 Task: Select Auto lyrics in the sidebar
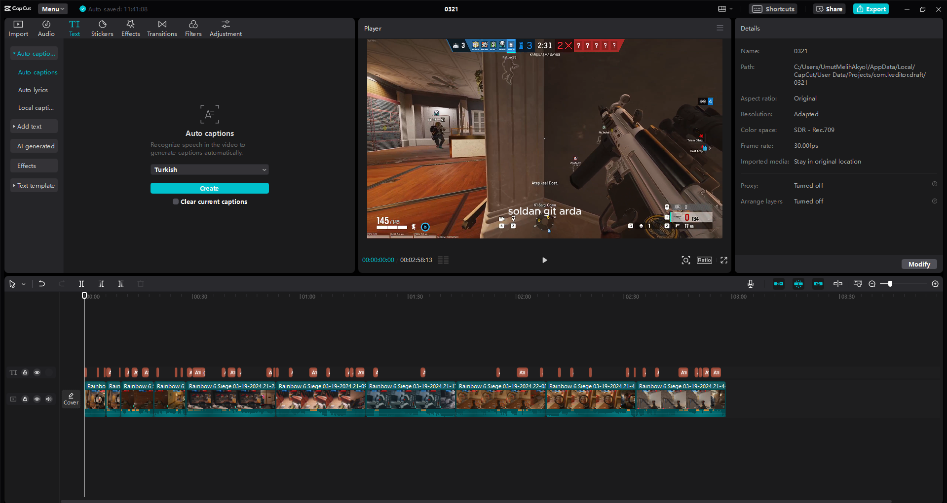pyautogui.click(x=33, y=90)
